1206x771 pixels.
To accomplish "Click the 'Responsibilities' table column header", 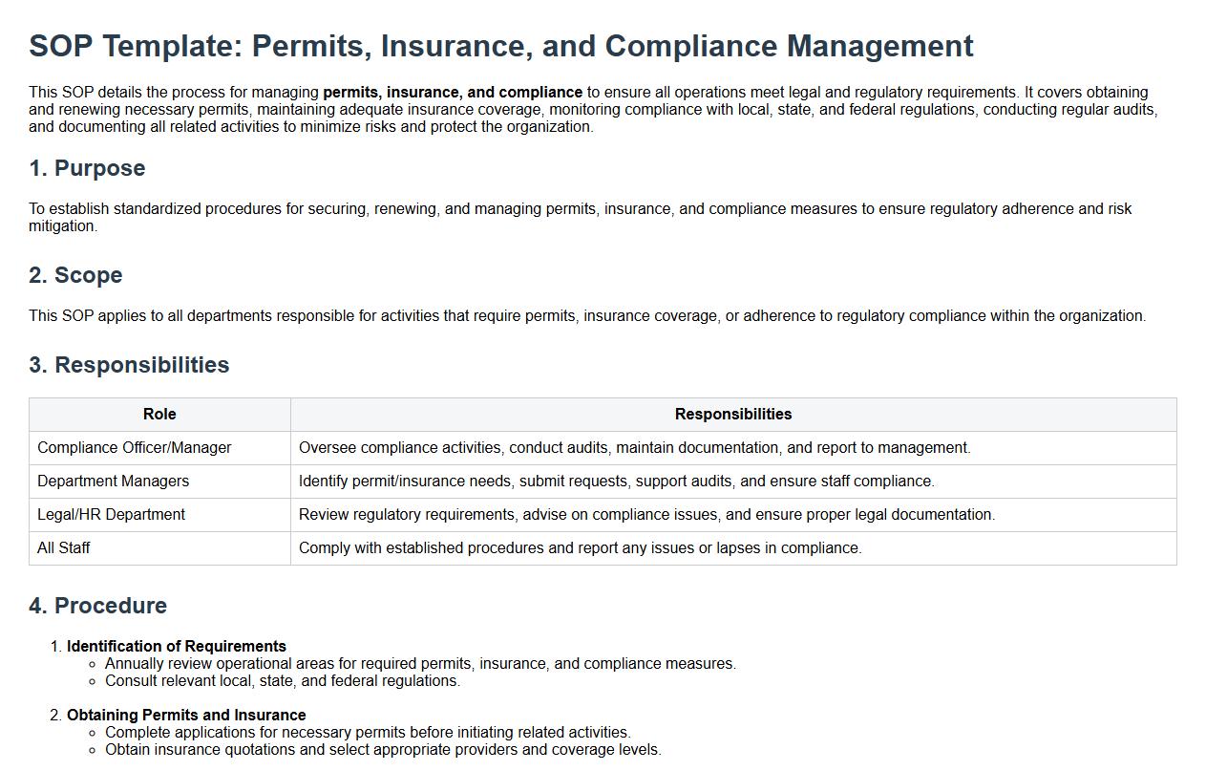I will [732, 415].
